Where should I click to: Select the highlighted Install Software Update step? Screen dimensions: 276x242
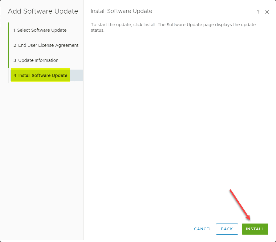[40, 75]
